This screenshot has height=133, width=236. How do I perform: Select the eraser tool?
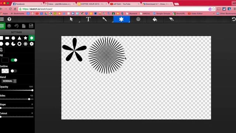171,19
